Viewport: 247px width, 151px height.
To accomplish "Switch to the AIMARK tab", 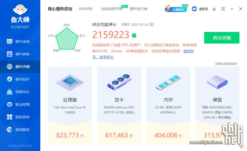I will coord(86,9).
